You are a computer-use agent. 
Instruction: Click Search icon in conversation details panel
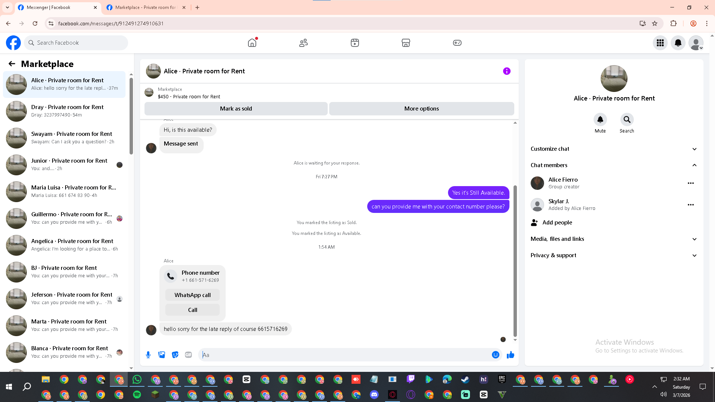[x=627, y=120]
